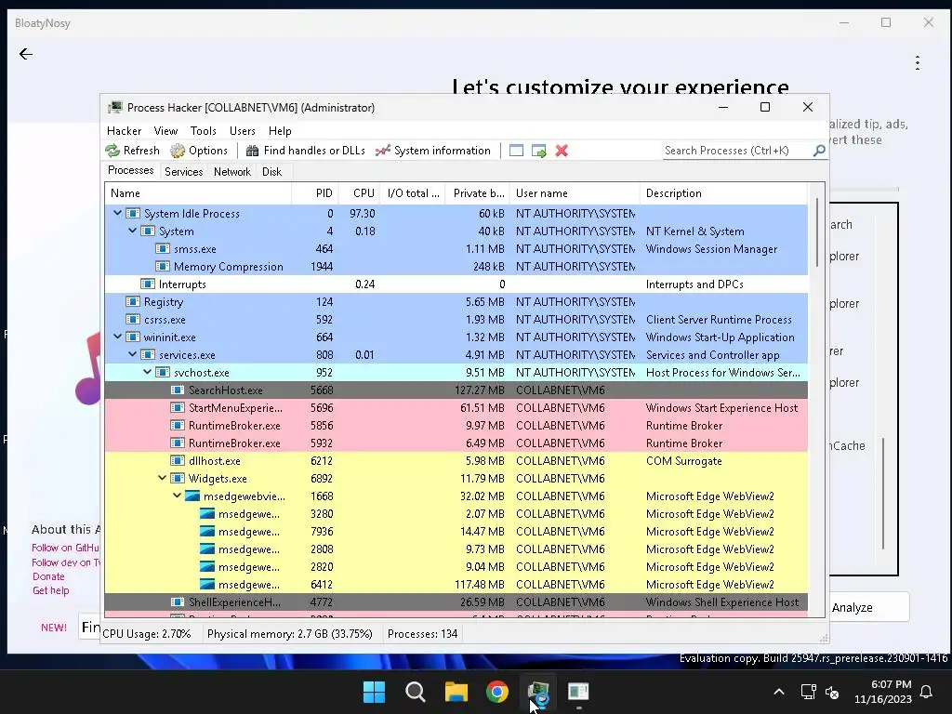Sort by the Description column header
Image resolution: width=952 pixels, height=714 pixels.
click(722, 193)
